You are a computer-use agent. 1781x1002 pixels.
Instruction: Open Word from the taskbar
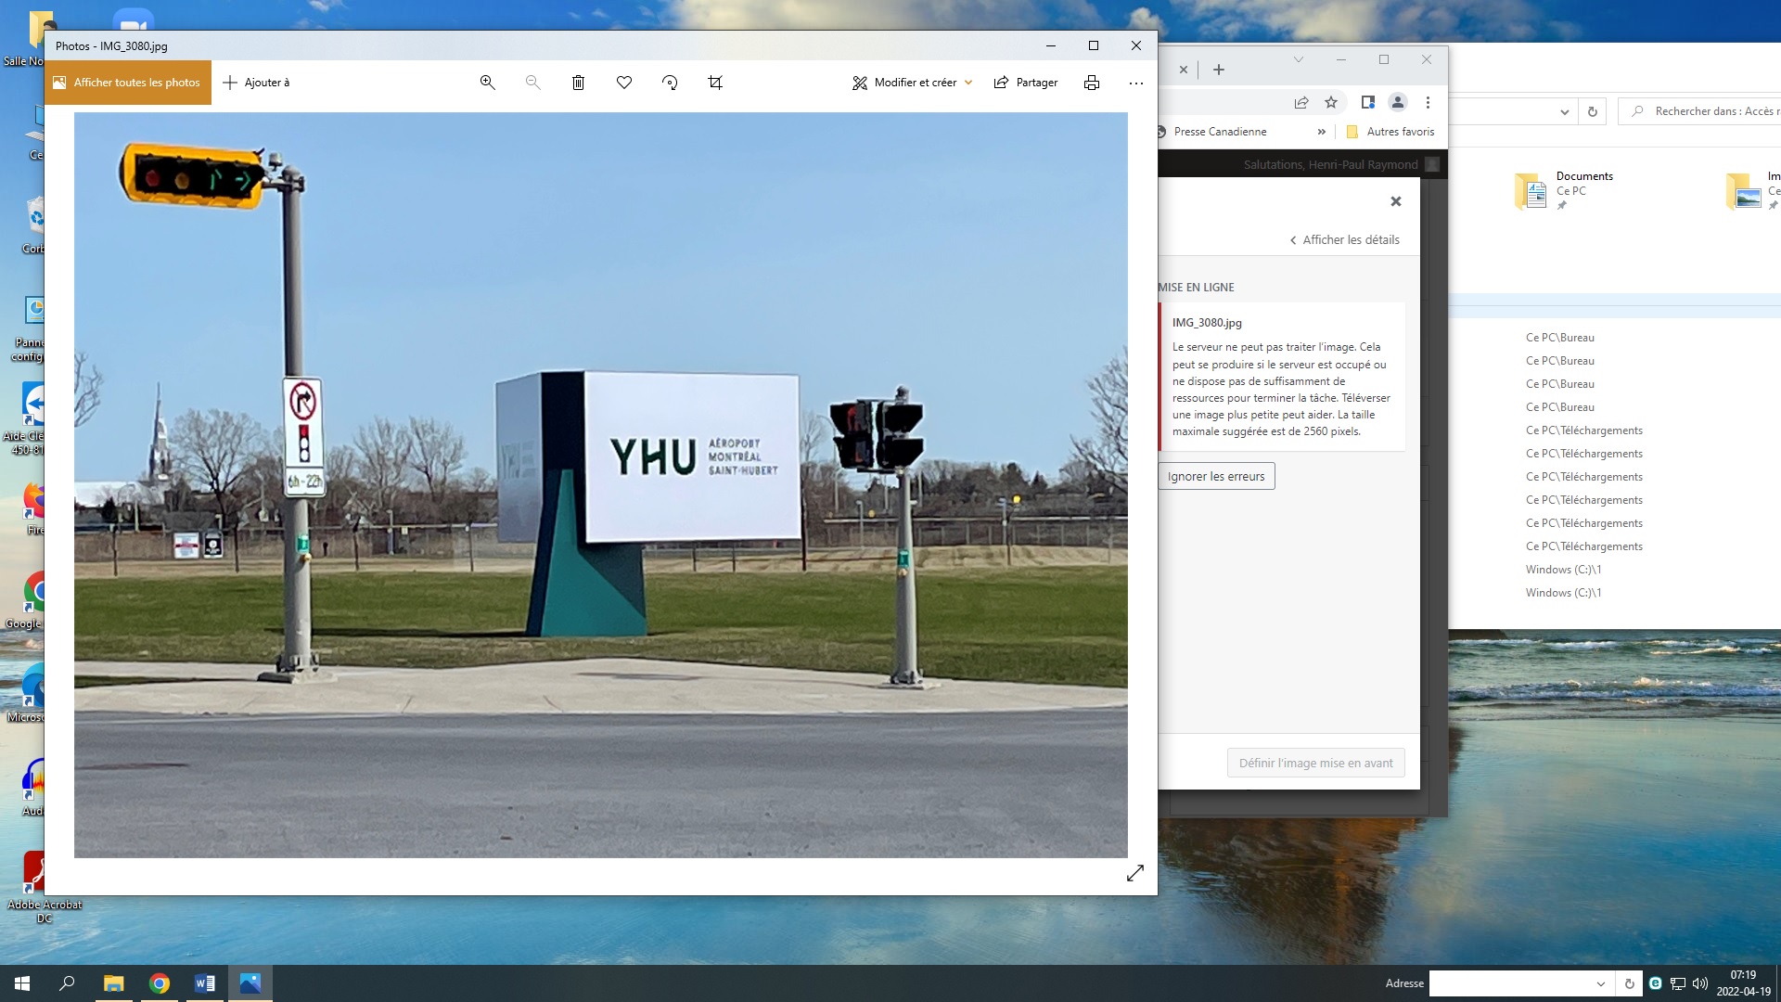point(205,983)
